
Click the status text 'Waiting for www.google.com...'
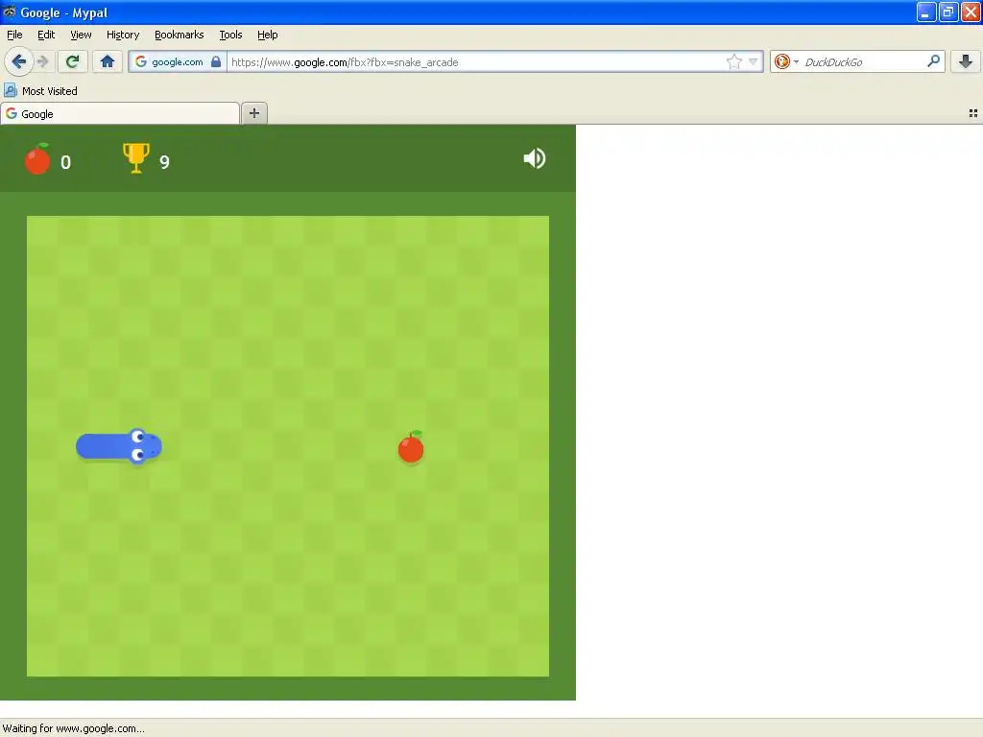click(73, 728)
